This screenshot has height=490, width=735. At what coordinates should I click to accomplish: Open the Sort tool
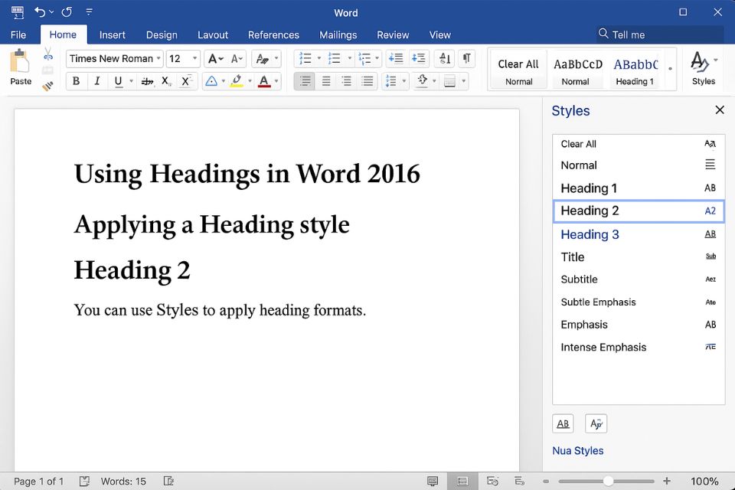pos(445,59)
